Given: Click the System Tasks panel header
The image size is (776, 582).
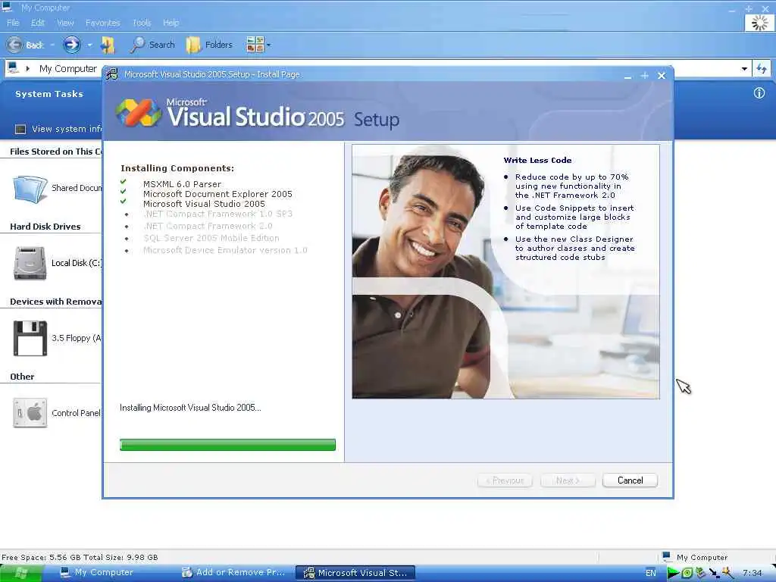Looking at the screenshot, I should pyautogui.click(x=49, y=94).
